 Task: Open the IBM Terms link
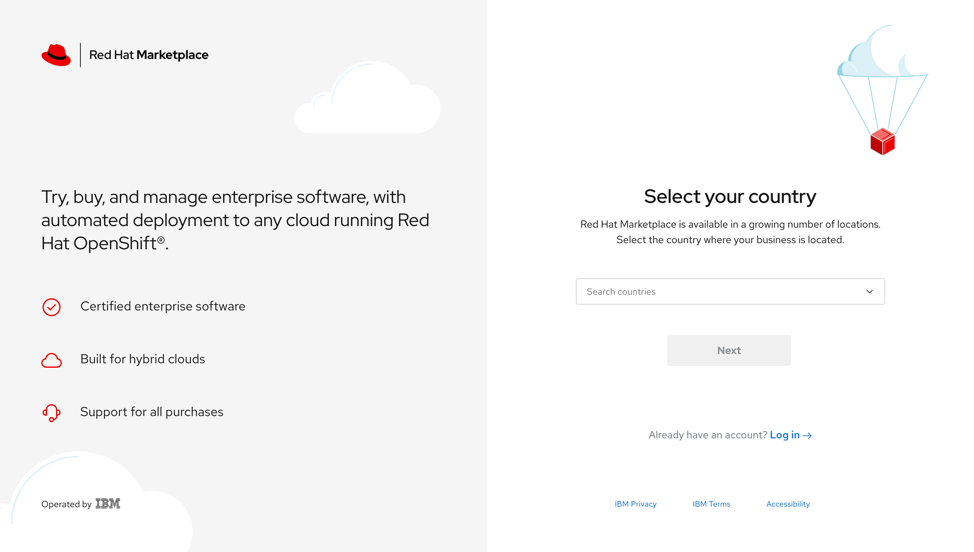coord(711,504)
